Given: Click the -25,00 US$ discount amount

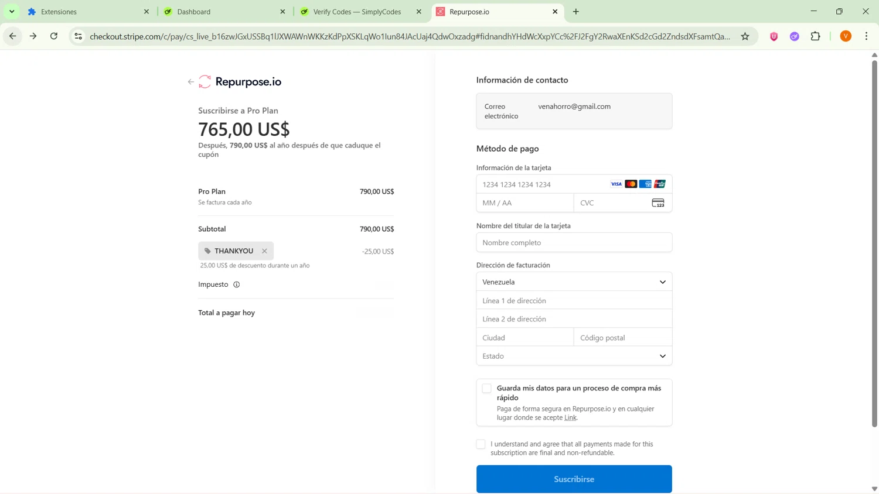Looking at the screenshot, I should [378, 252].
